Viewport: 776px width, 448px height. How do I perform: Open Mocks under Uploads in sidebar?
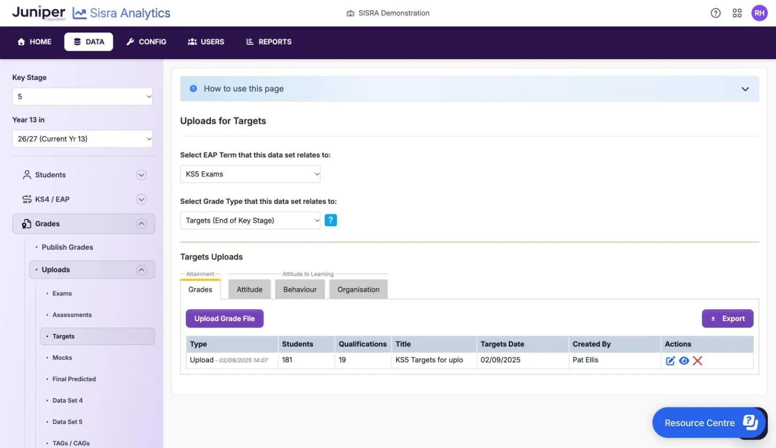(62, 358)
